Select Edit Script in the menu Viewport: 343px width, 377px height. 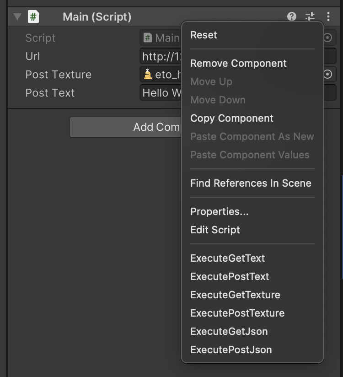tap(215, 230)
